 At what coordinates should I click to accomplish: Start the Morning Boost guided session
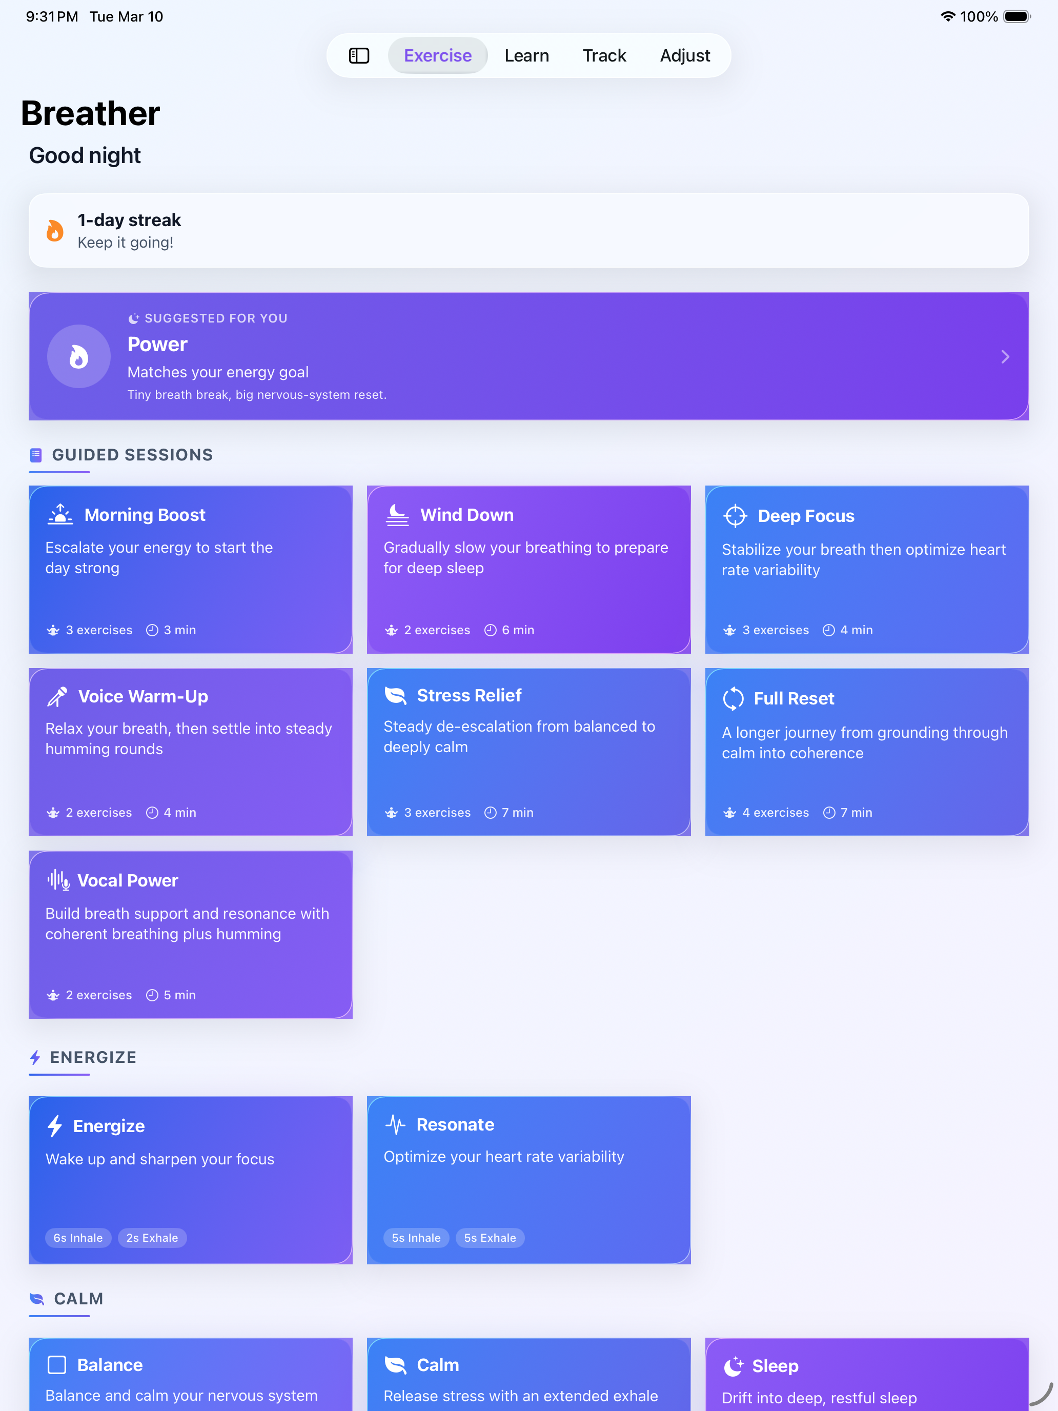pos(191,570)
